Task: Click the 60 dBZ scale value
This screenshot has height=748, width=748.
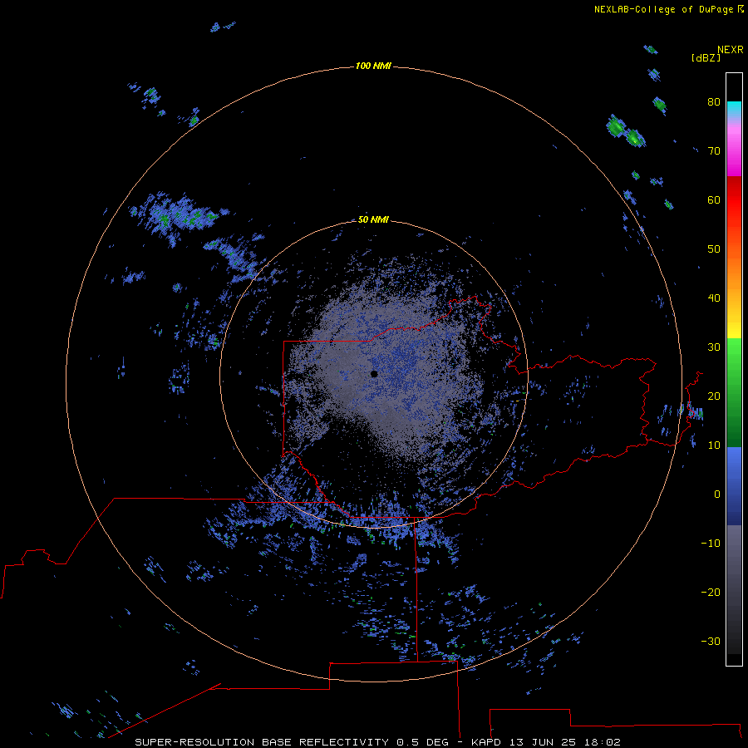Action: coord(714,199)
